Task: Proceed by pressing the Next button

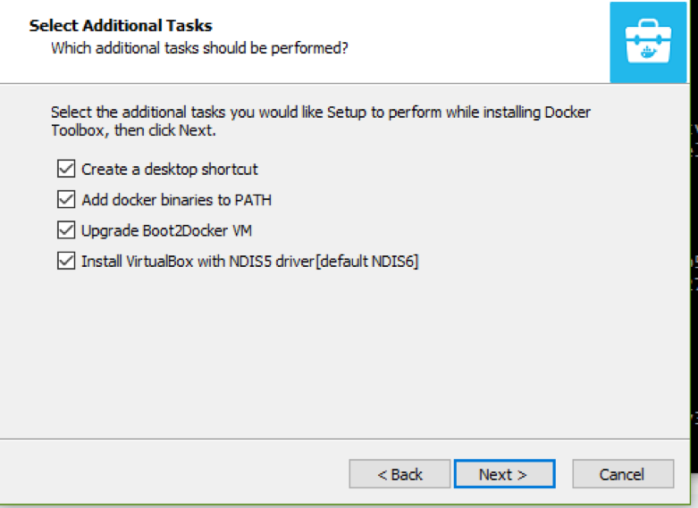Action: pos(503,474)
